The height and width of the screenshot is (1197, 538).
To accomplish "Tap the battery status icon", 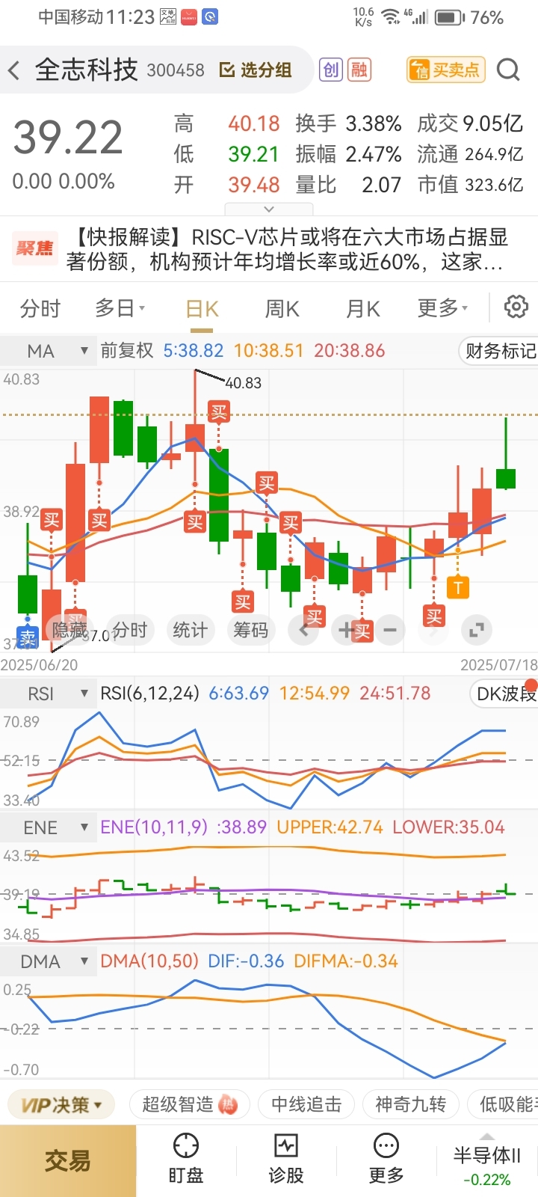I will coord(449,17).
